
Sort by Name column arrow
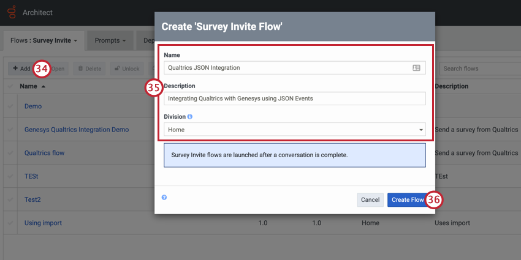click(x=44, y=86)
